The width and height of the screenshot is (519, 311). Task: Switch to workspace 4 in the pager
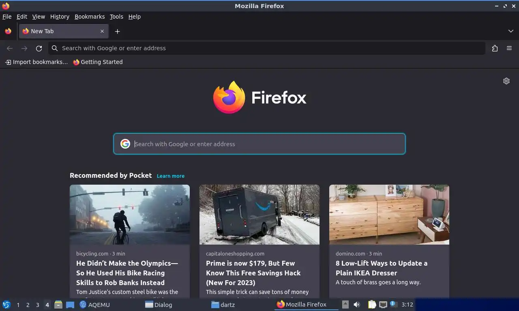[47, 305]
